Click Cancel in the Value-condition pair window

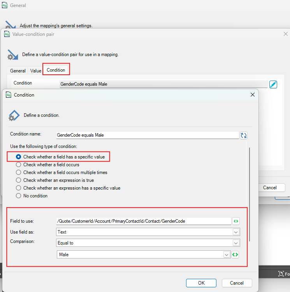[270, 188]
